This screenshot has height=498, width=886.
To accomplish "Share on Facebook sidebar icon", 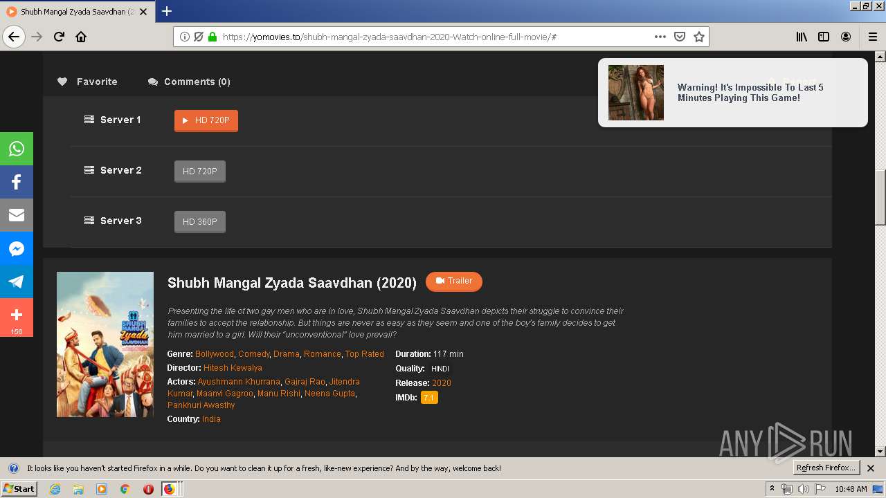I will (17, 182).
